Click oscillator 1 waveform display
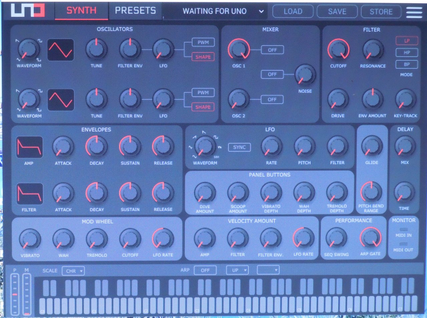427x318 pixels. pos(61,50)
